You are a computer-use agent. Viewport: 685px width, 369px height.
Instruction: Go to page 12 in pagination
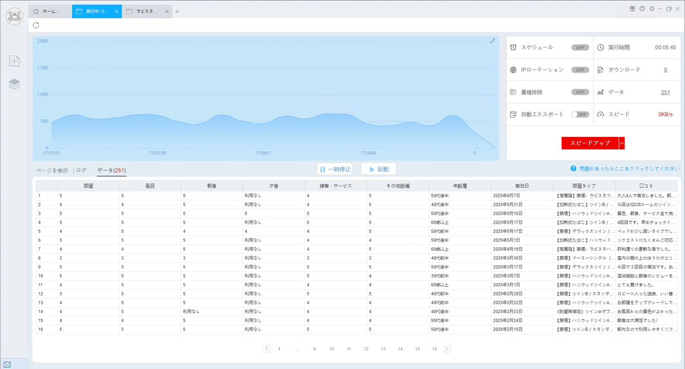click(x=366, y=348)
